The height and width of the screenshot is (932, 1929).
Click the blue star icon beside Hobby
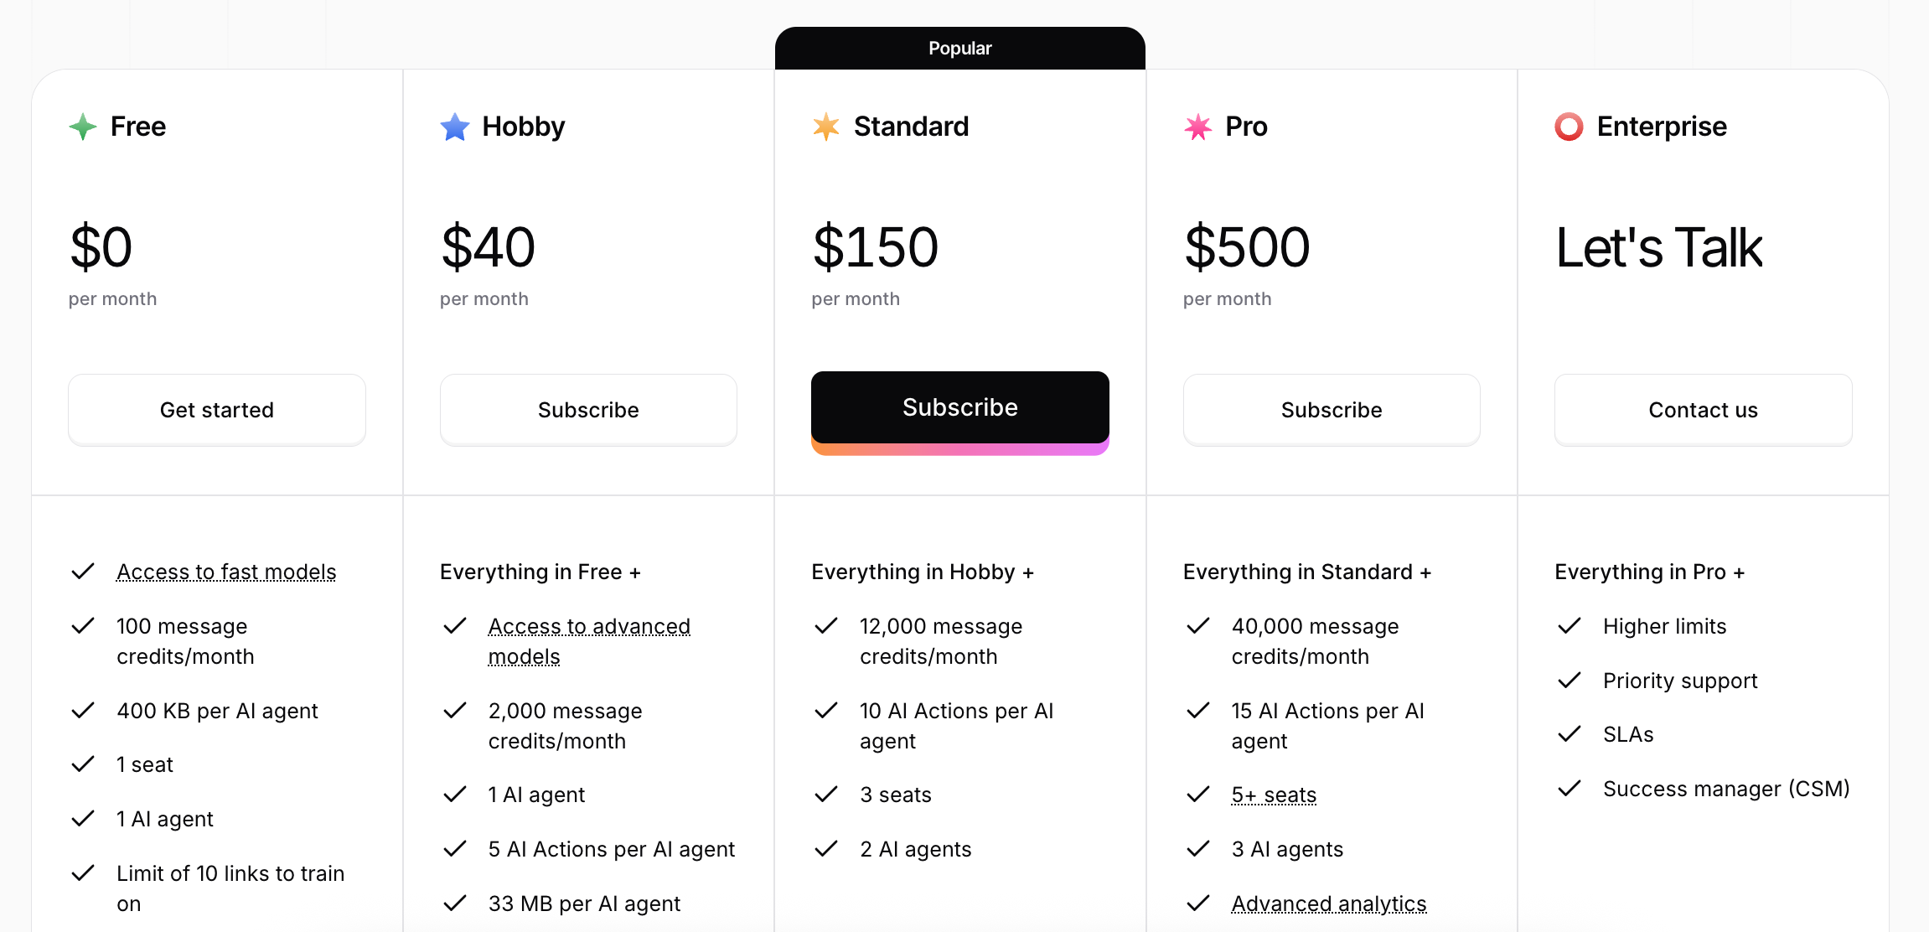pos(455,127)
